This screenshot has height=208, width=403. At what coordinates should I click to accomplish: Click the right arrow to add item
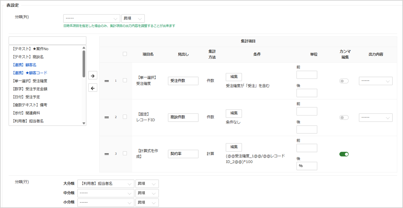92,76
